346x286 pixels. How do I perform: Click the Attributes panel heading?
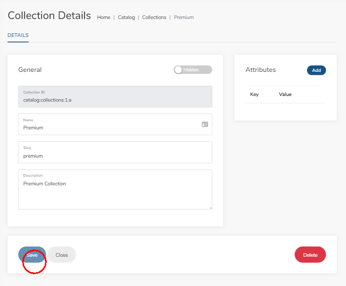(x=261, y=70)
